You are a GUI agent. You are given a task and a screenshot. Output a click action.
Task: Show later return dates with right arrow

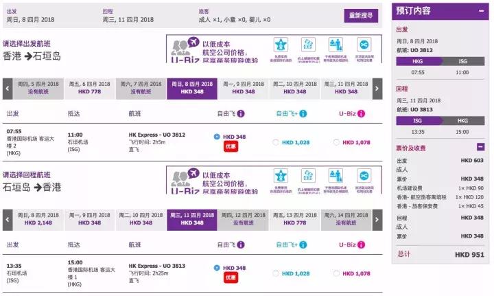click(377, 220)
